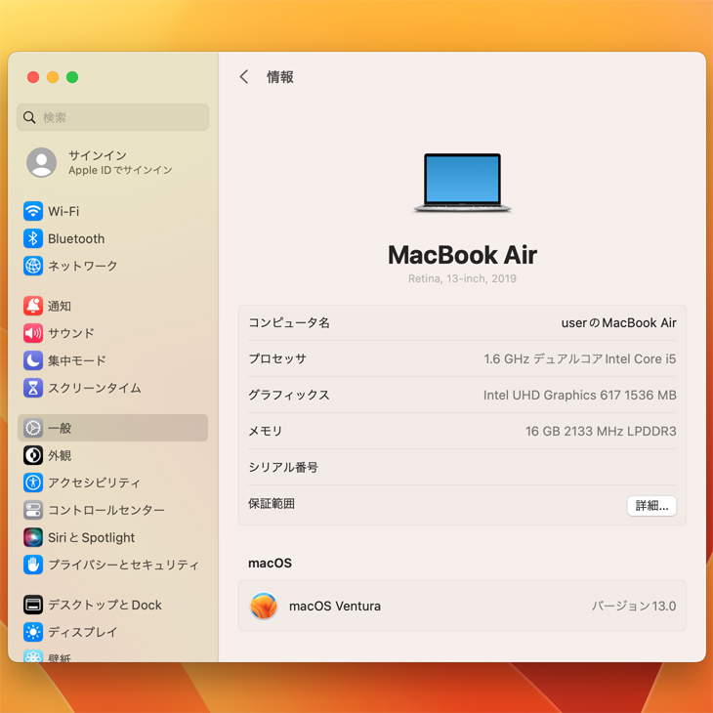Screen dimensions: 713x713
Task: Click the サウンド speaker icon
Action: (33, 333)
